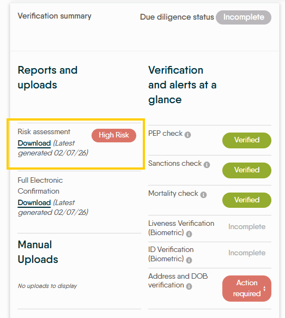The width and height of the screenshot is (285, 318).
Task: Open the Action required dropdown
Action: (x=247, y=289)
